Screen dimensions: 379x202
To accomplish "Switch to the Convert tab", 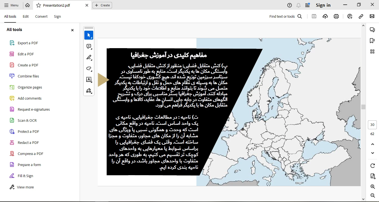I will (41, 16).
